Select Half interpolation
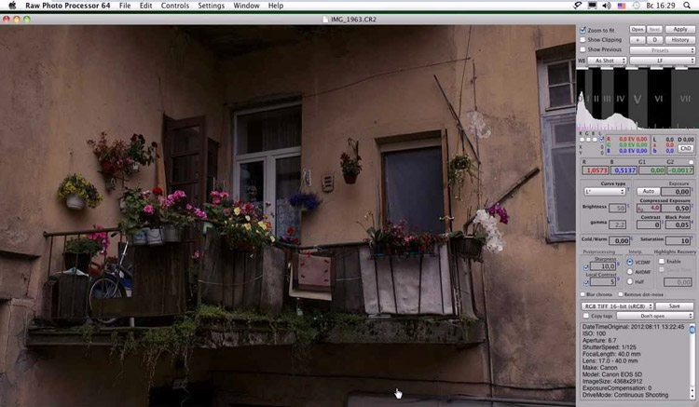The image size is (699, 407). [x=630, y=281]
